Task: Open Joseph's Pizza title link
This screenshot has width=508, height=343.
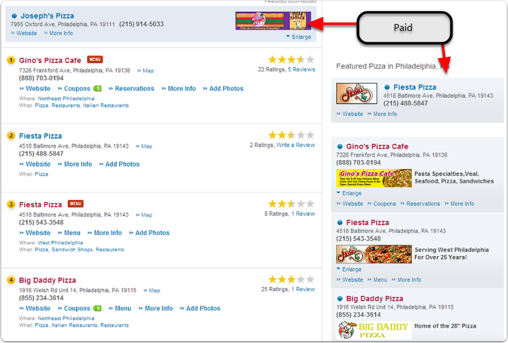Action: [47, 16]
